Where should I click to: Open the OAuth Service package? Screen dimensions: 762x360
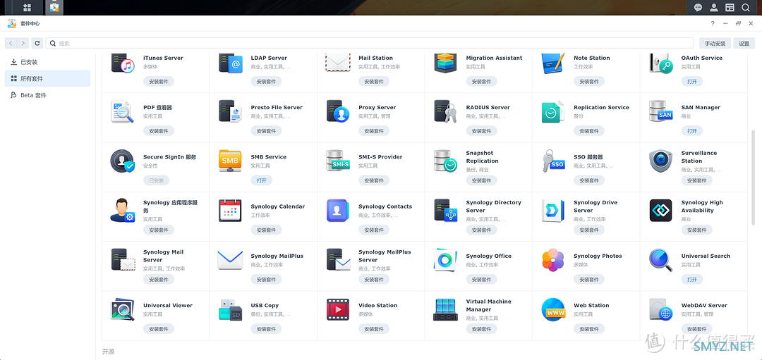(692, 82)
